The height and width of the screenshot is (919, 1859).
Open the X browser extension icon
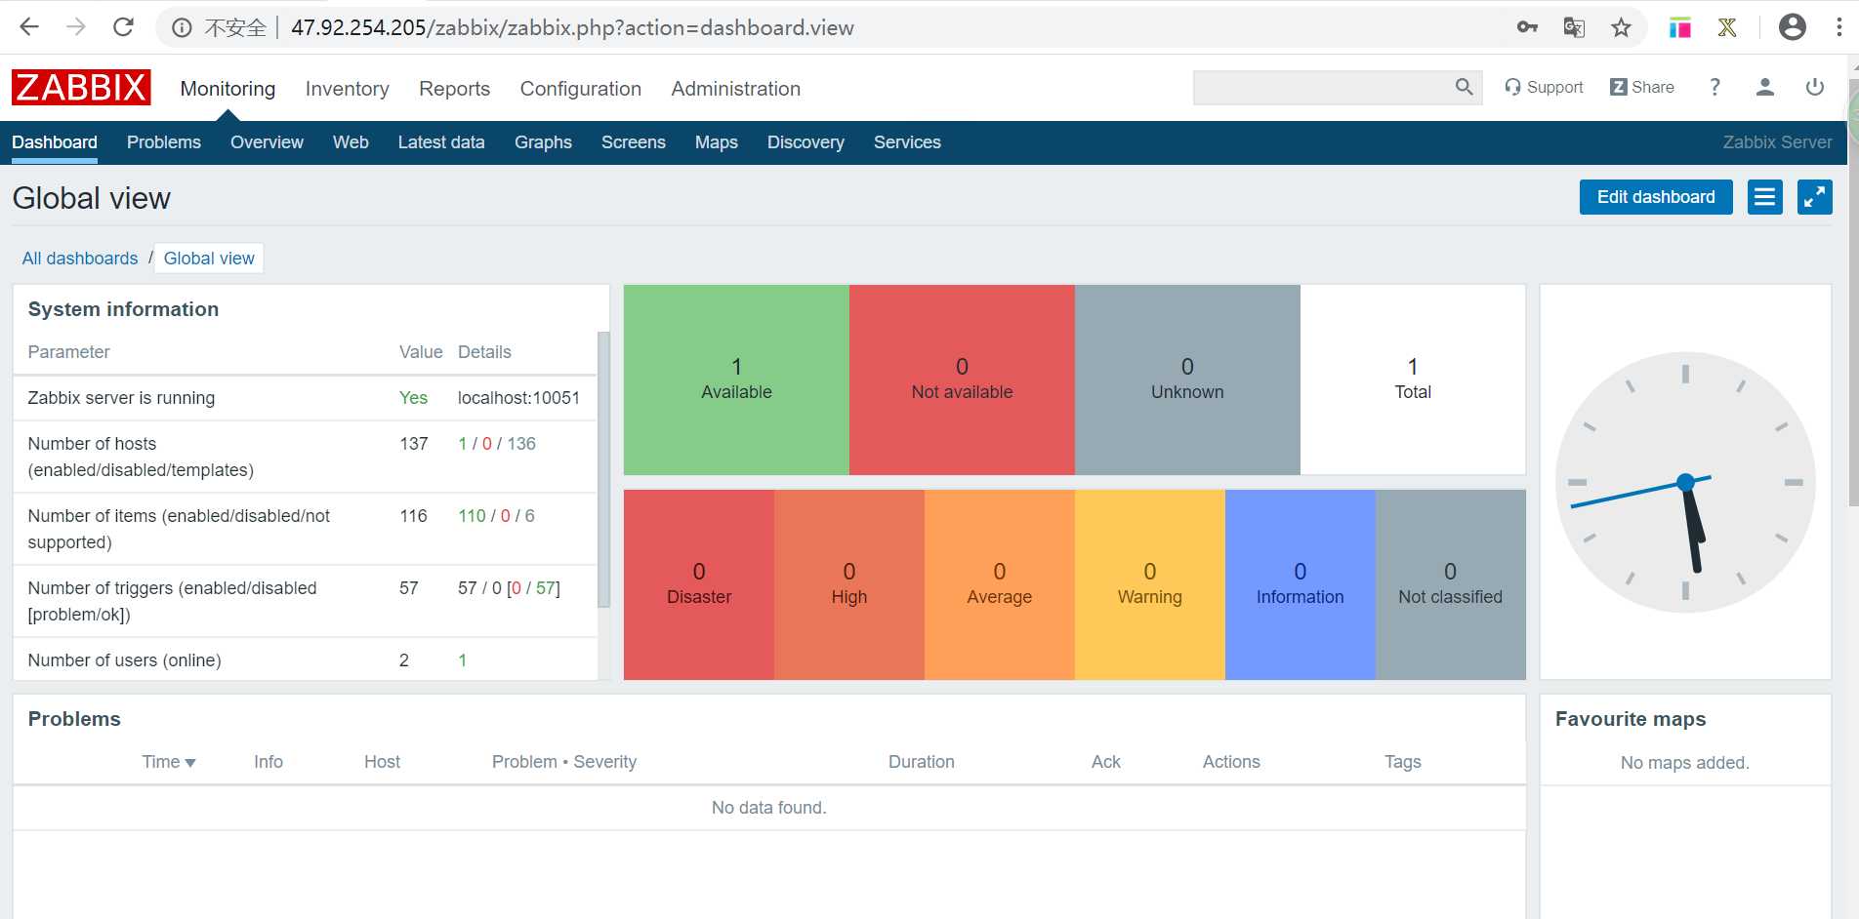1727,27
